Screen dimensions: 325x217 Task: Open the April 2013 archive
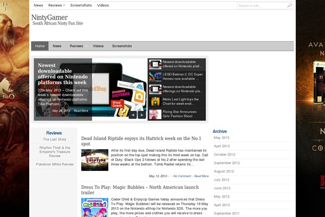(222, 146)
